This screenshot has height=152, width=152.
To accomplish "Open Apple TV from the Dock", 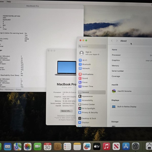I will tap(97, 146).
